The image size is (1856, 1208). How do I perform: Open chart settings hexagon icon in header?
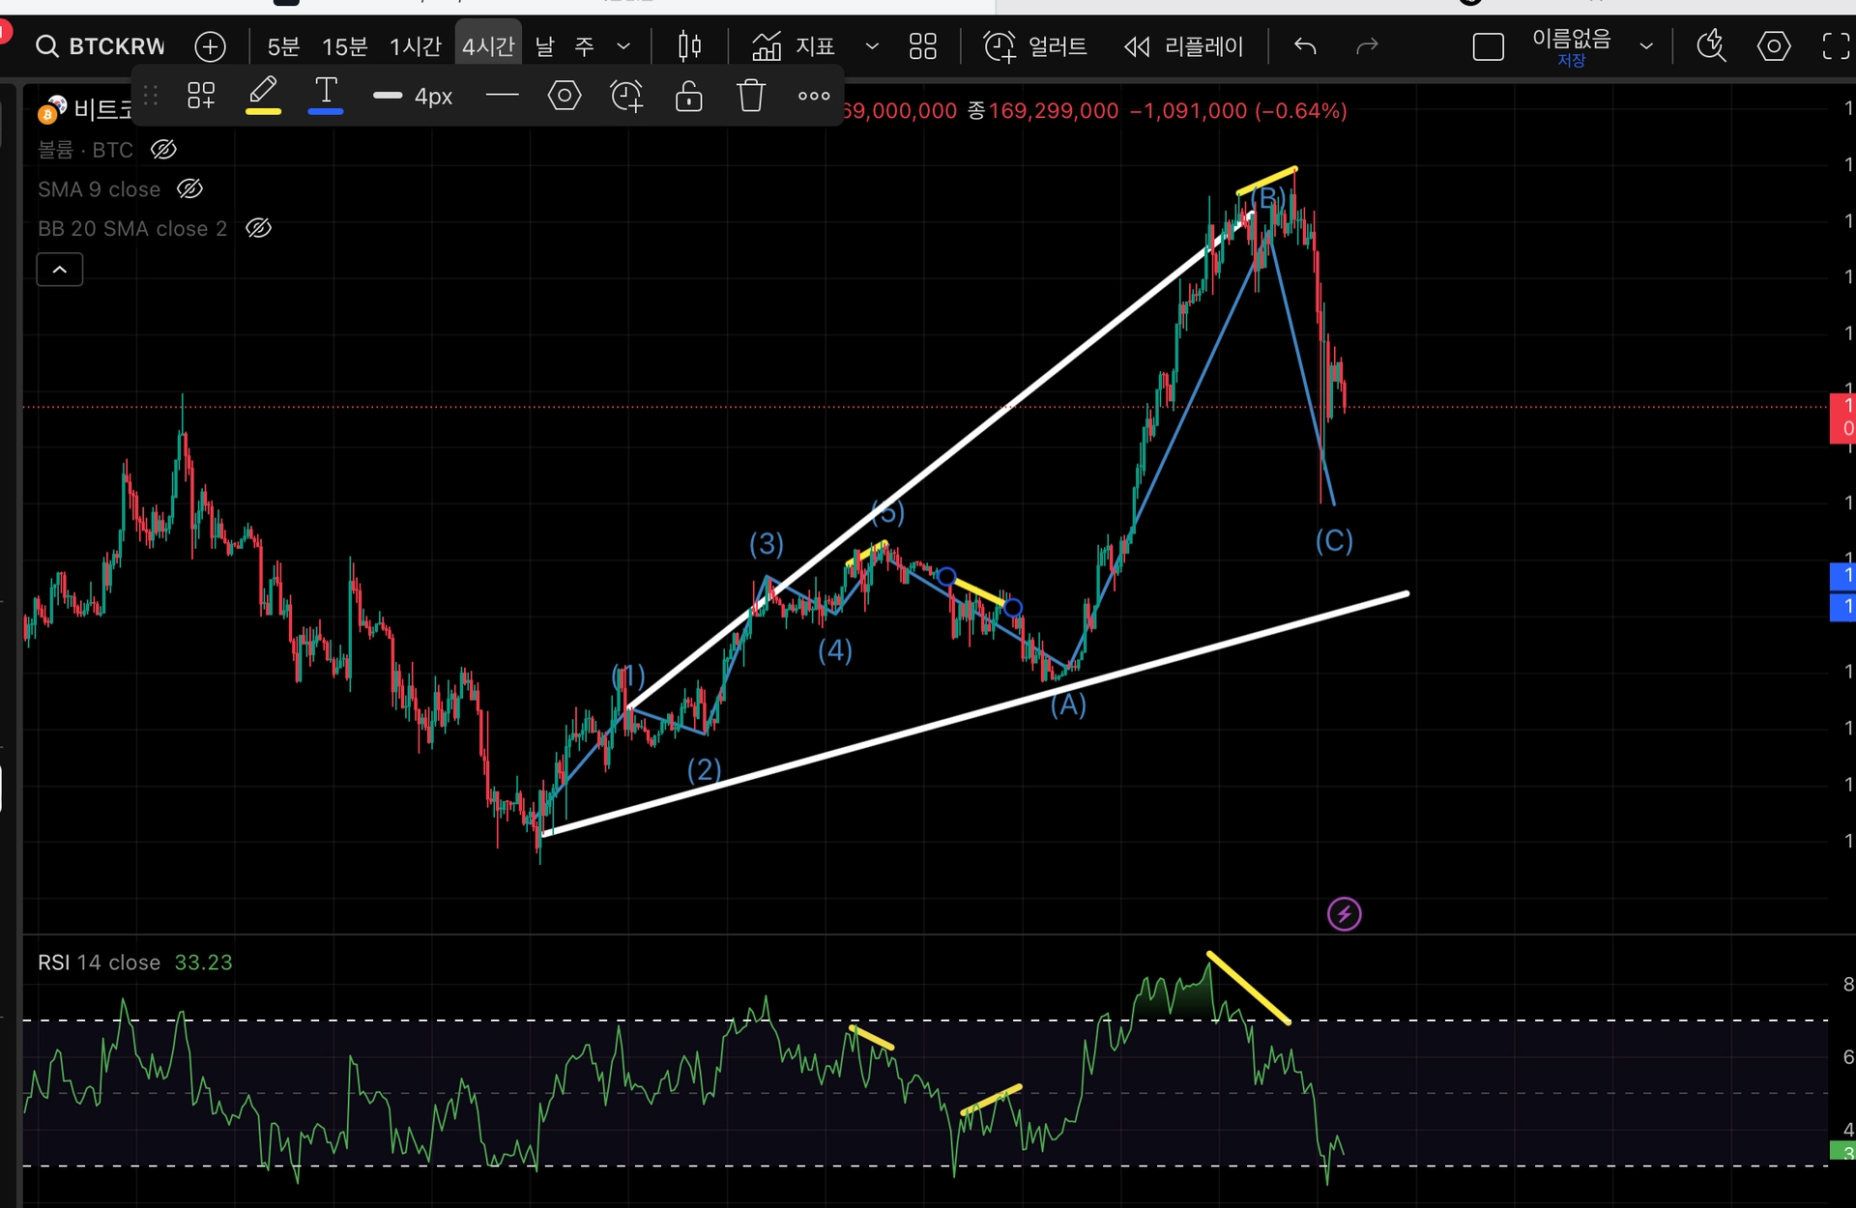[x=1773, y=46]
